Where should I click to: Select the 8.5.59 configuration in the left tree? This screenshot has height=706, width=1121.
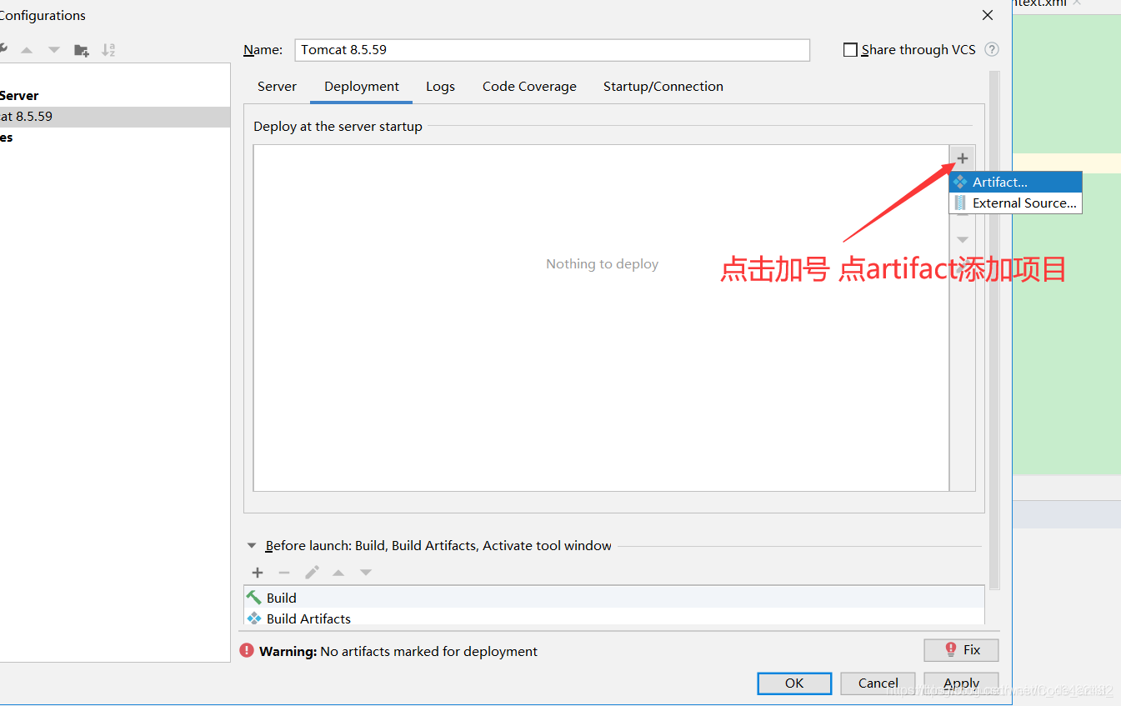[115, 117]
